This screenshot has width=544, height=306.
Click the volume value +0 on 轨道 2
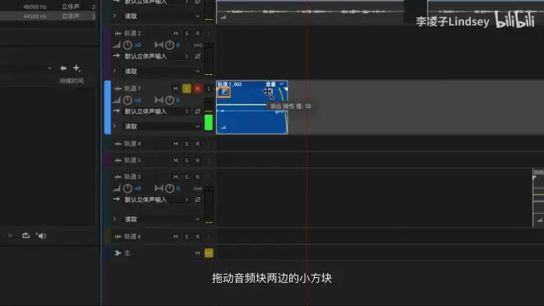tap(138, 45)
